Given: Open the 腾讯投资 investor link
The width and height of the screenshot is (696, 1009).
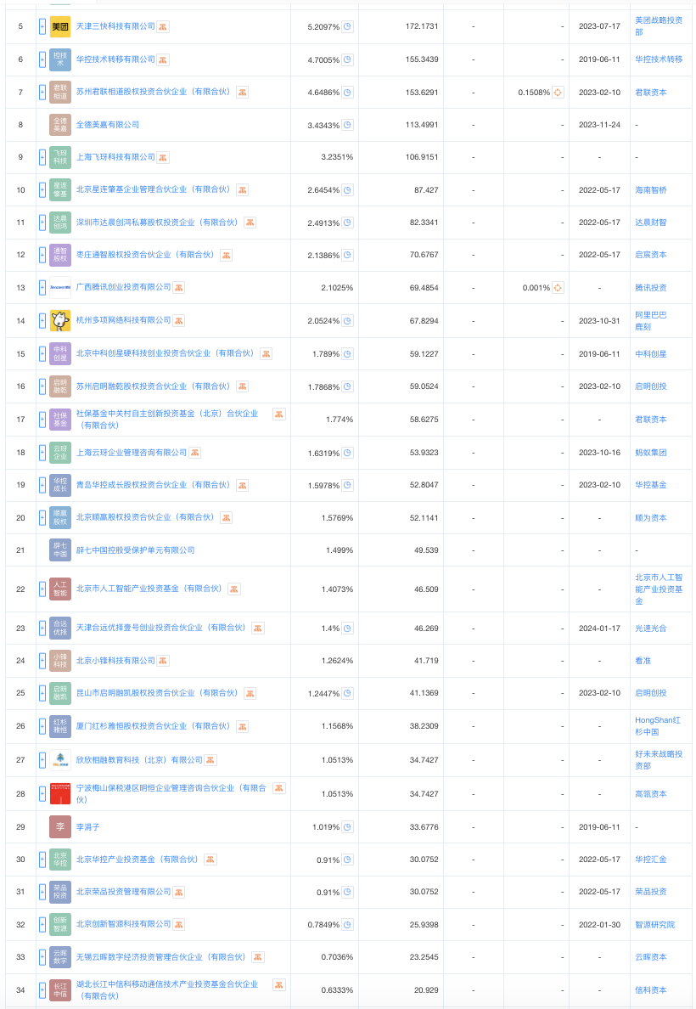Looking at the screenshot, I should click(650, 288).
